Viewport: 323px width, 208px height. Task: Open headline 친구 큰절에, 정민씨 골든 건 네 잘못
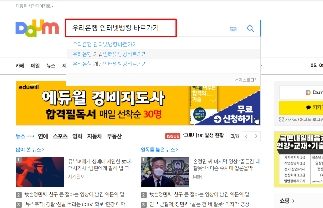202,204
